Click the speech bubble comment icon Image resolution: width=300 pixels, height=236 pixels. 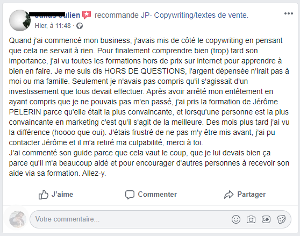click(x=130, y=195)
